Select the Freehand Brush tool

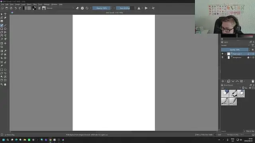(x=2, y=25)
